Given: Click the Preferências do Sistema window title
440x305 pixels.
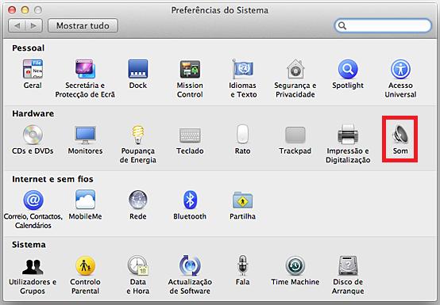Looking at the screenshot, I should [x=220, y=10].
